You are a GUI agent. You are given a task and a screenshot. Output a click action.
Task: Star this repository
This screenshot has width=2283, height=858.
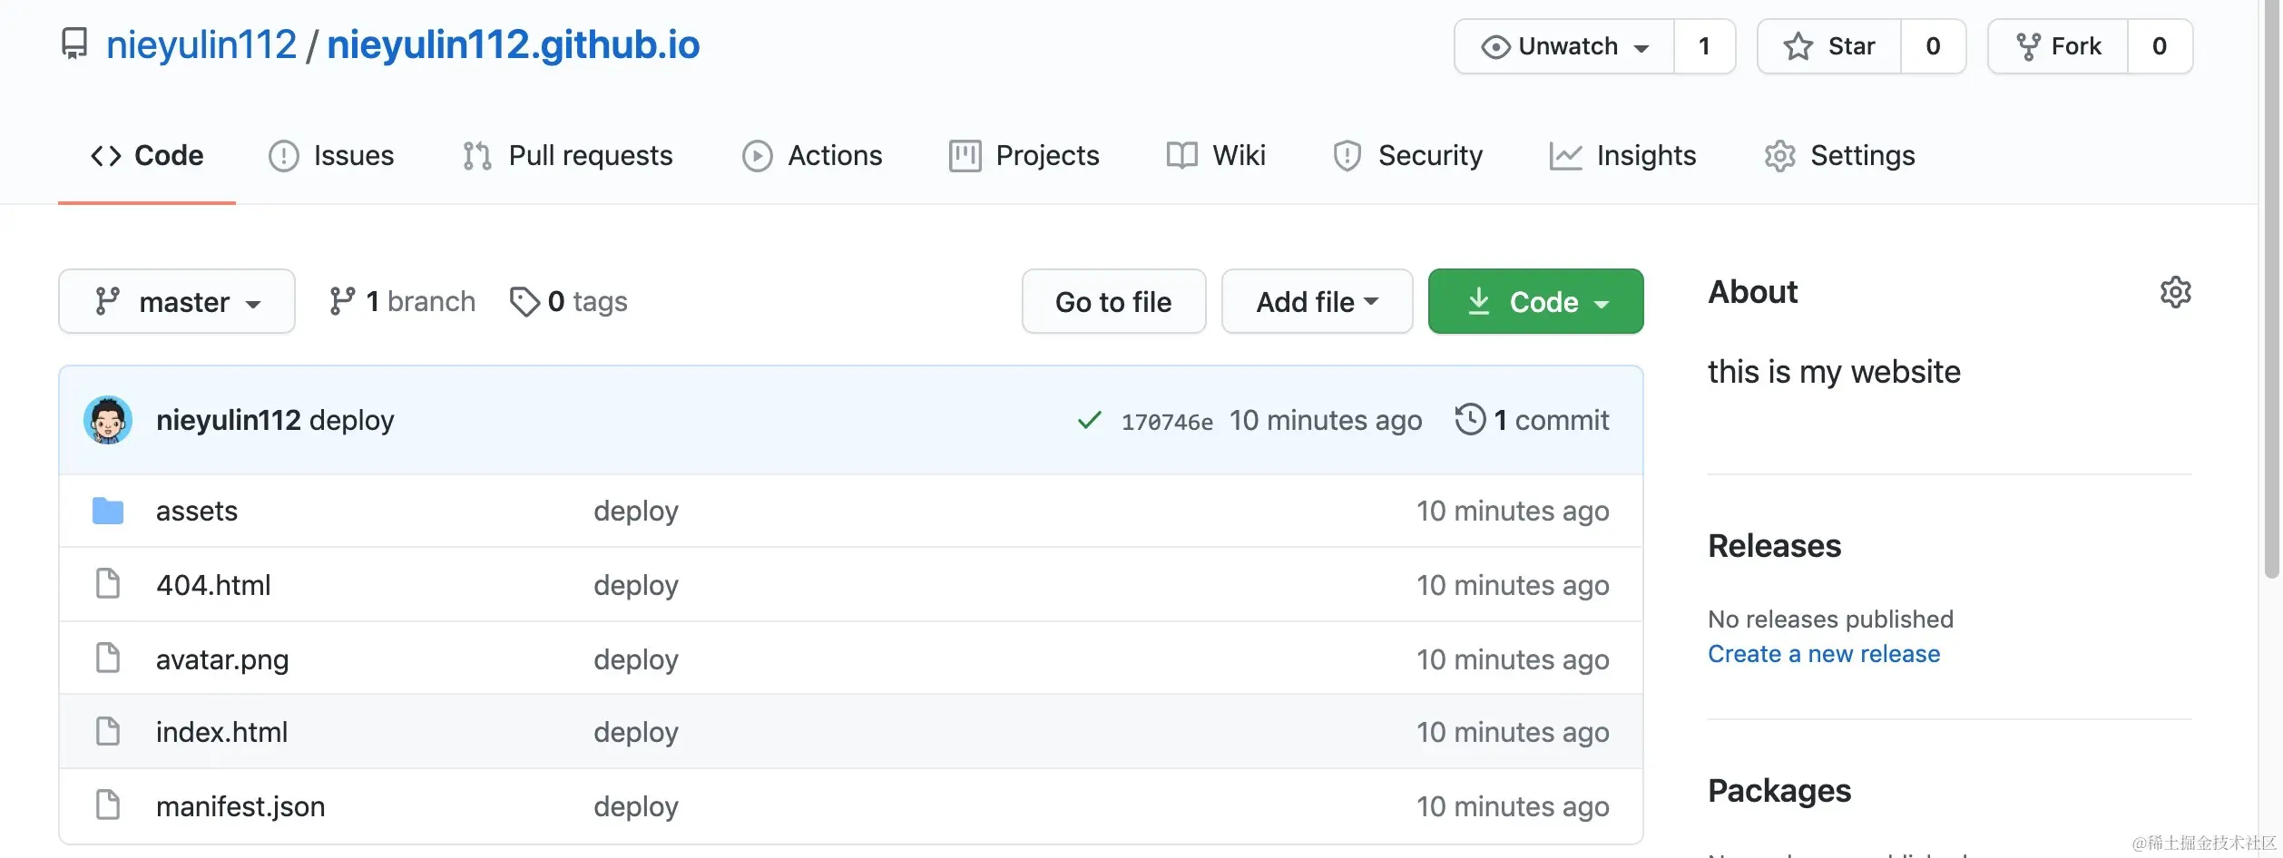coord(1829,46)
